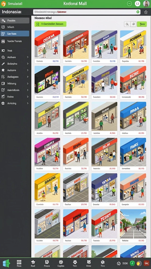Open the dark blue WIKA store thumbnail
151x269 pixels.
pos(104,188)
